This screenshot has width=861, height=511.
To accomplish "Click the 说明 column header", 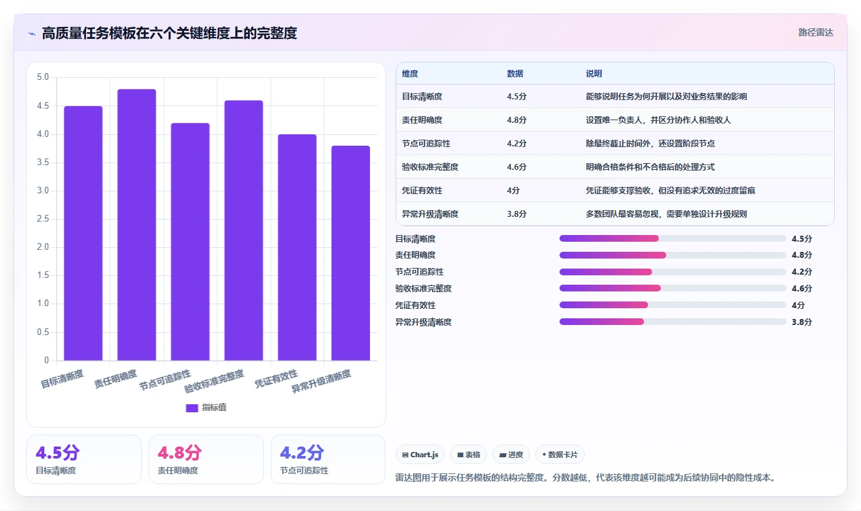I will [594, 74].
